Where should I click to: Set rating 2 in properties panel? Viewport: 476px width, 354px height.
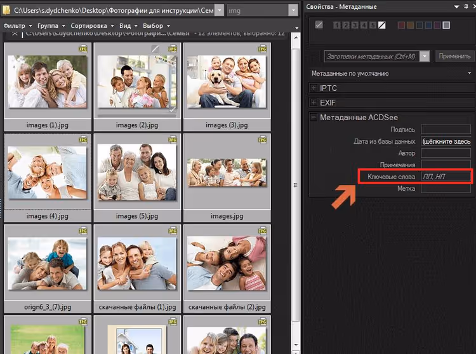346,25
